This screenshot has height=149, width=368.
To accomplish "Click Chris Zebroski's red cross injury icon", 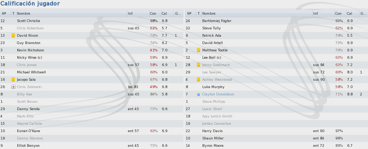I will (13, 87).
